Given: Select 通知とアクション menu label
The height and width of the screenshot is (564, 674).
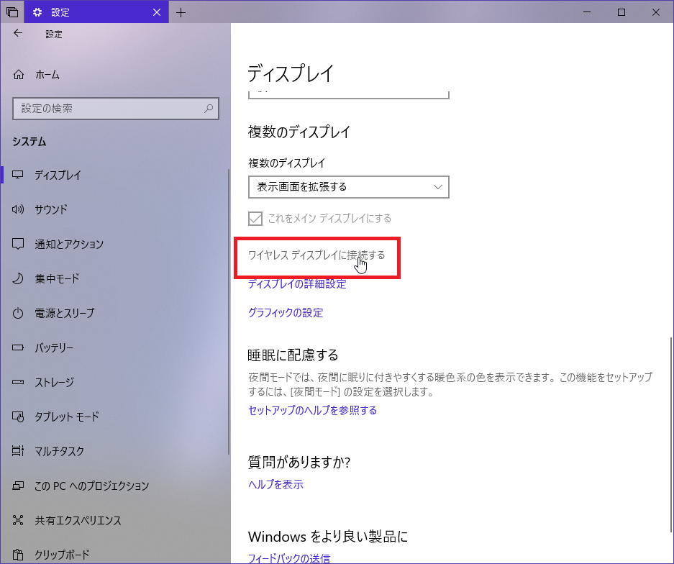Looking at the screenshot, I should (x=69, y=244).
